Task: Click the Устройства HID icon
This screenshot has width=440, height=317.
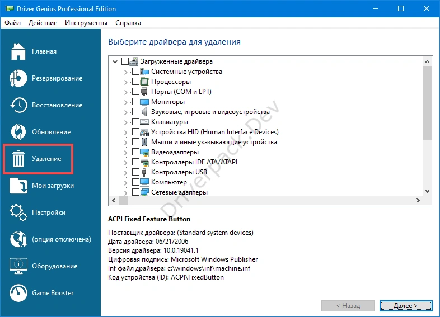Action: click(x=144, y=132)
